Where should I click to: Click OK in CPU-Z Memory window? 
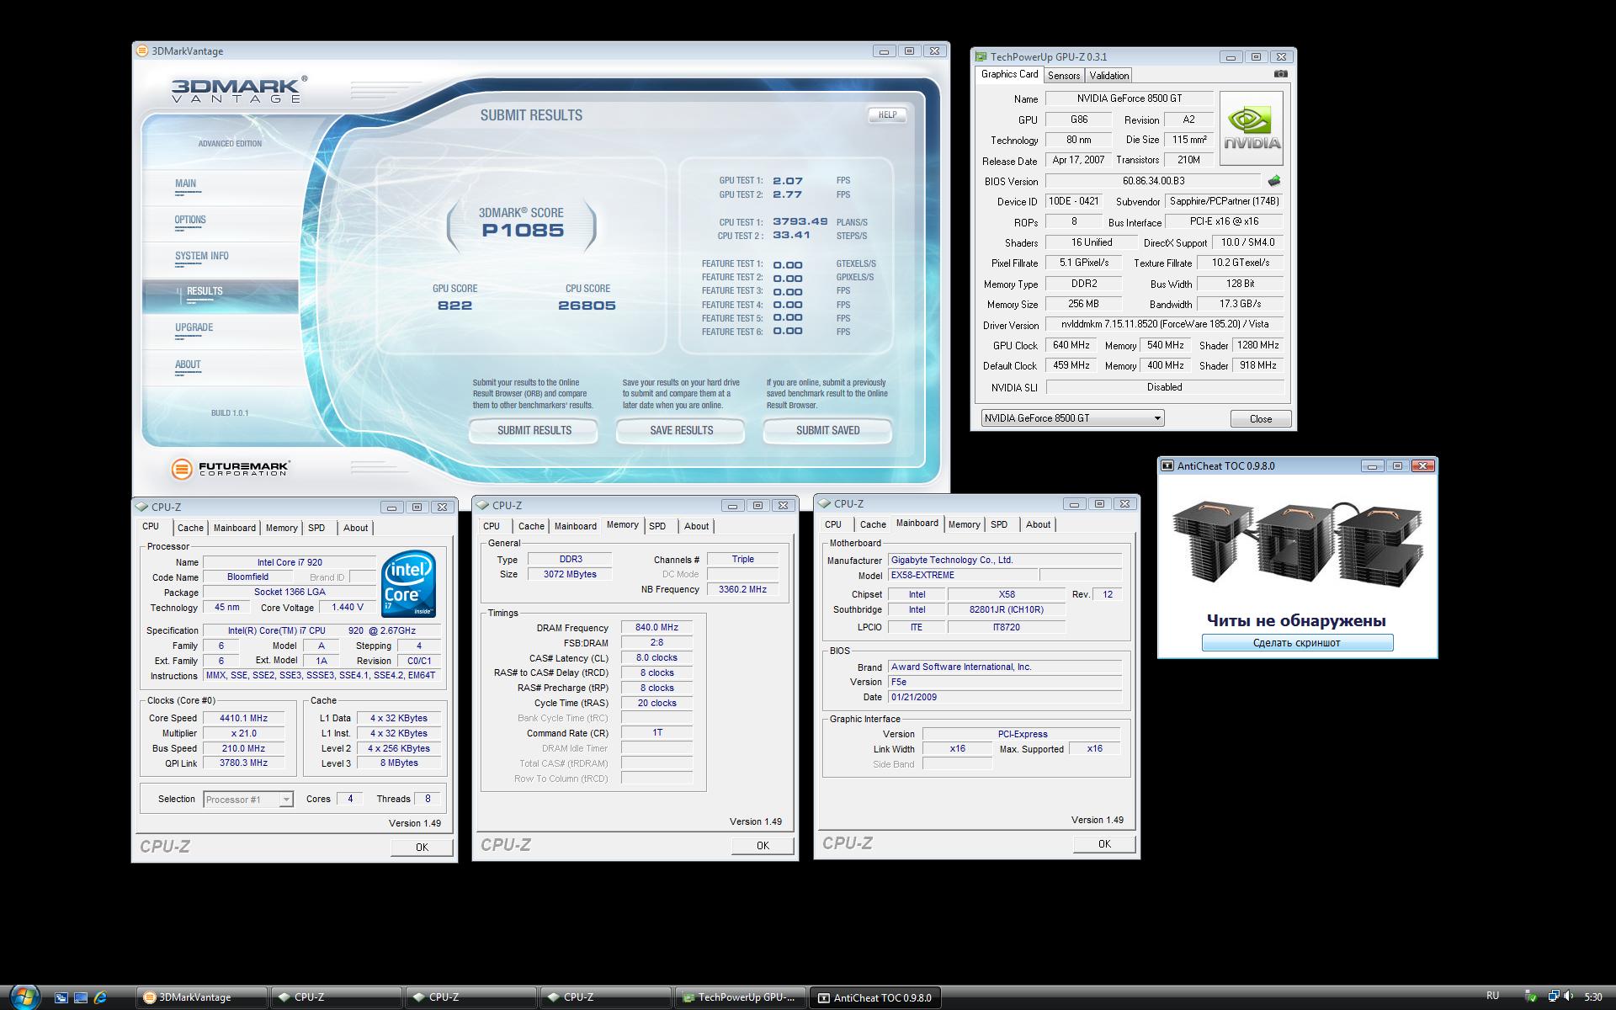[763, 846]
